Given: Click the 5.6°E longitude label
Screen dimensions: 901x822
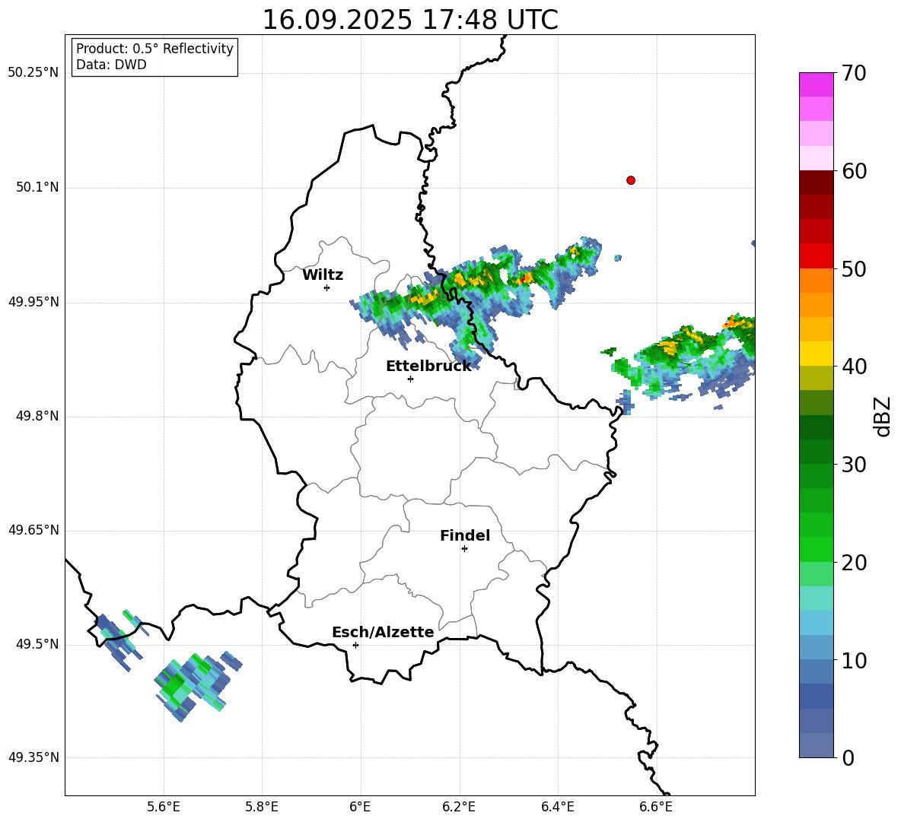Looking at the screenshot, I should point(164,807).
